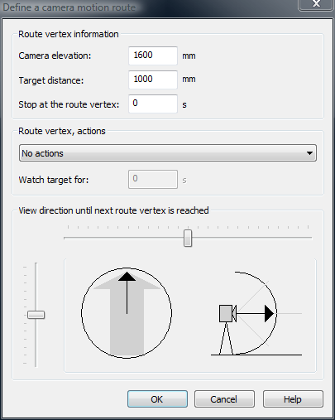The width and height of the screenshot is (335, 420).
Task: Click the small black arrow in the compass circle
Action: 127,292
